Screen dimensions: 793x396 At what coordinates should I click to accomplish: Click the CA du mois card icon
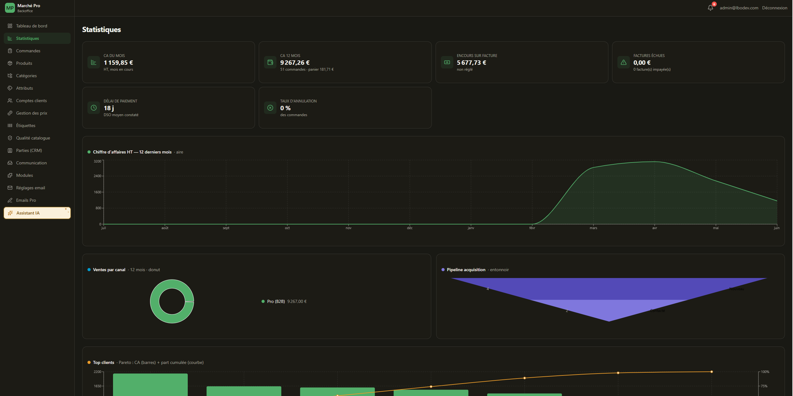pos(94,62)
